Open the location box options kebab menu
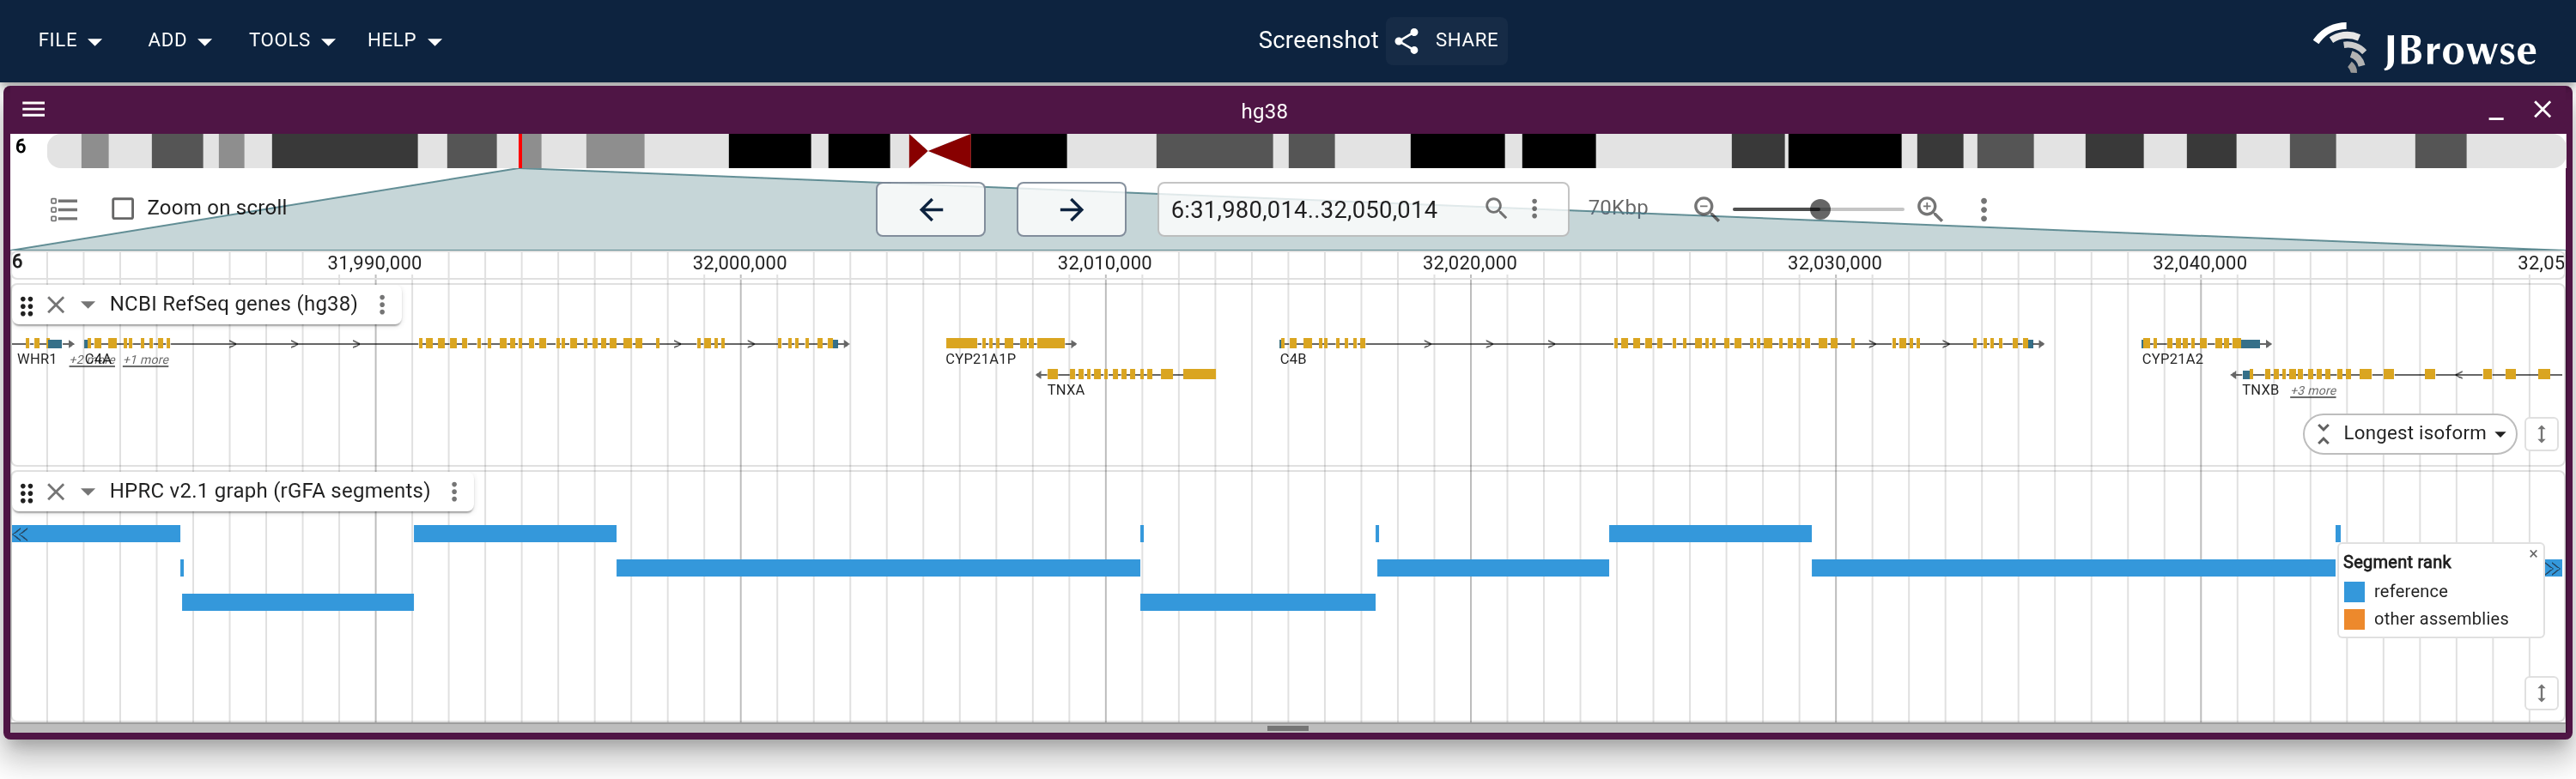 click(x=1534, y=208)
